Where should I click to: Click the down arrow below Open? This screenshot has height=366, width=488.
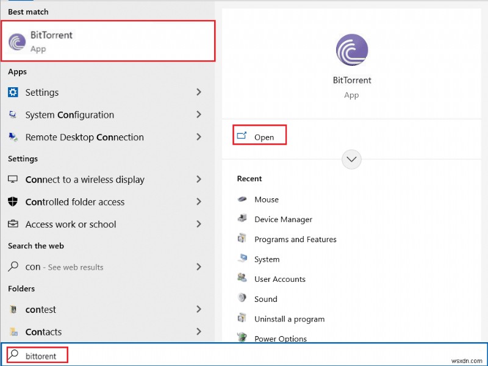coord(351,159)
